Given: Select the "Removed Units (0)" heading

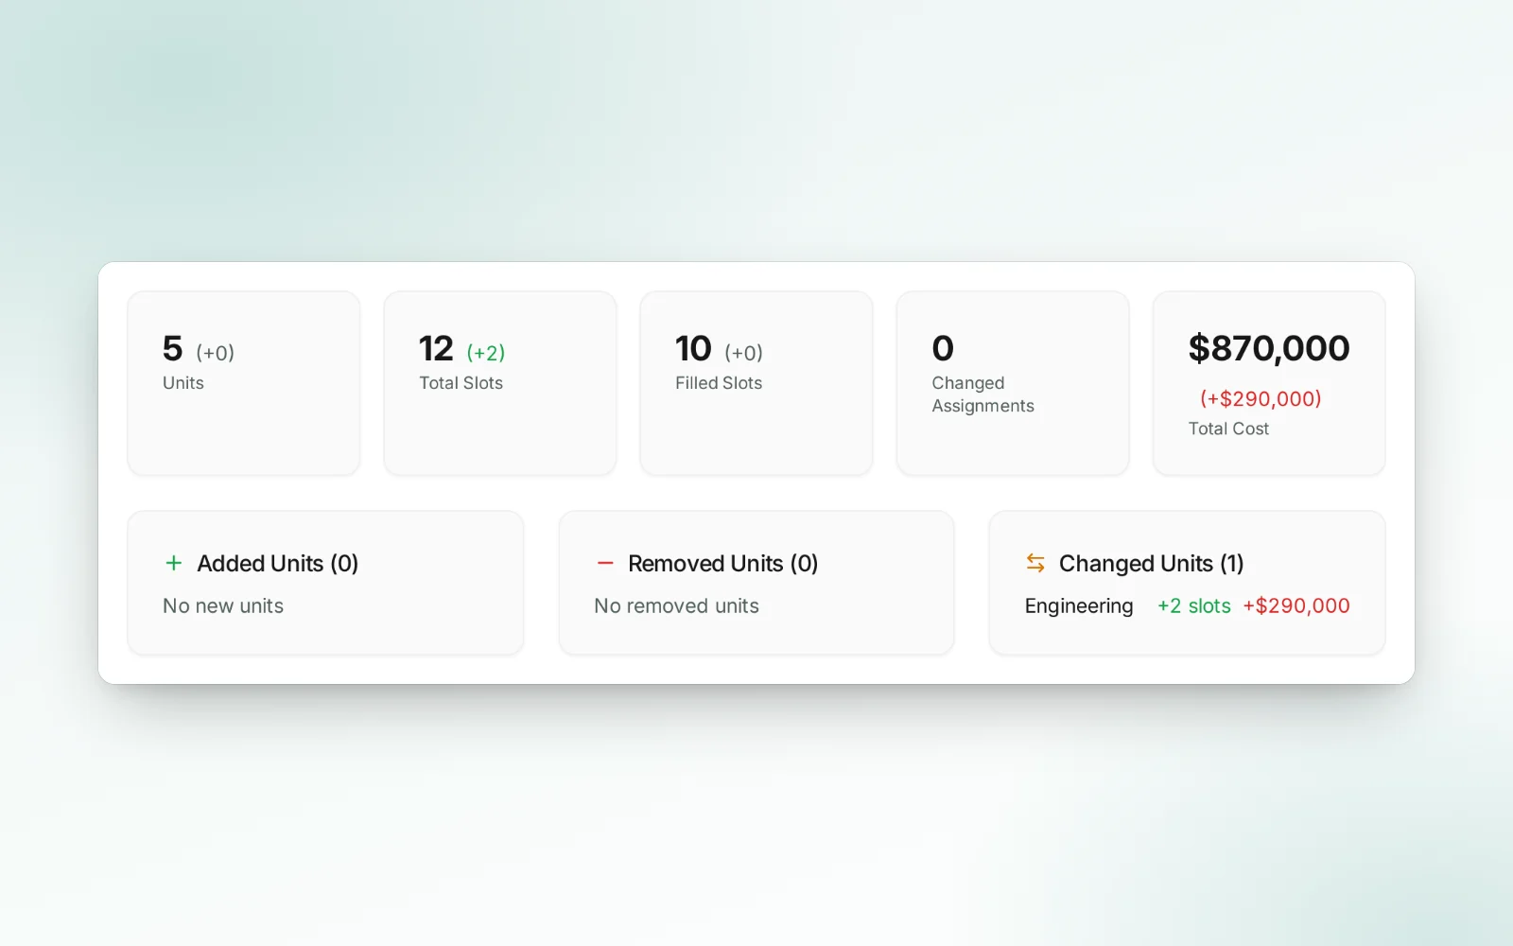Looking at the screenshot, I should click(x=722, y=563).
